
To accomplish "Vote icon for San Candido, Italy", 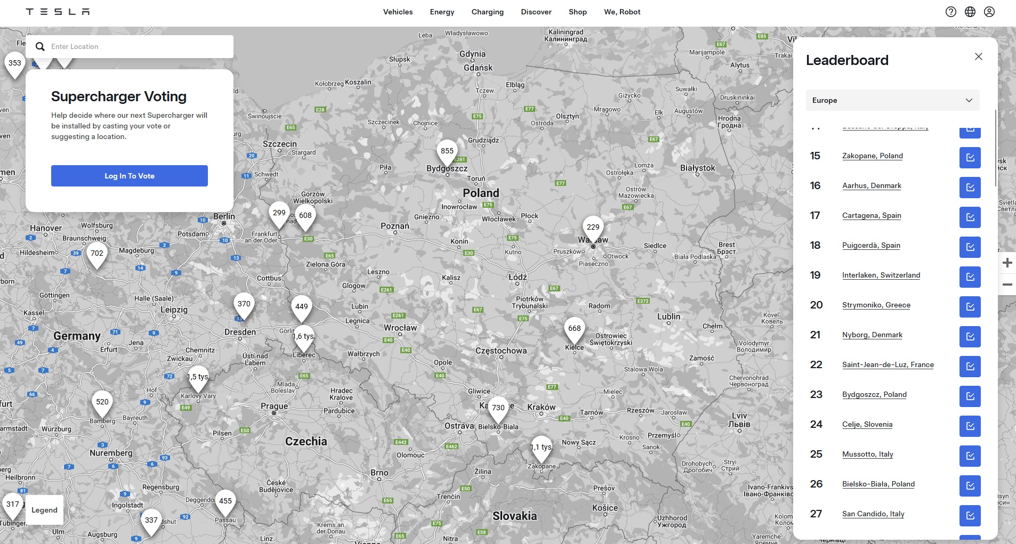I will pyautogui.click(x=970, y=516).
